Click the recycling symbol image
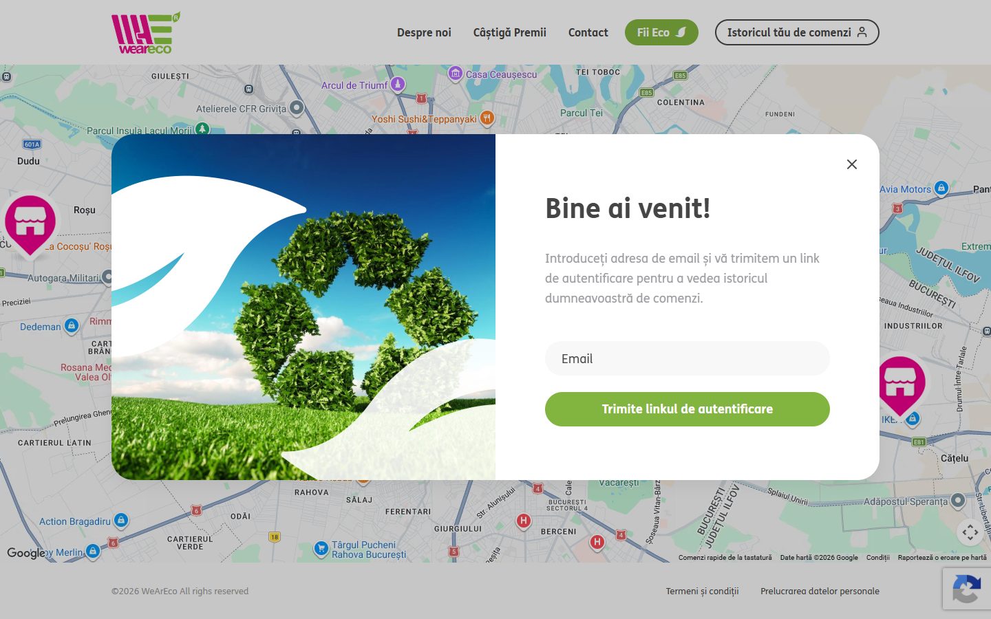This screenshot has height=619, width=991. click(x=303, y=307)
